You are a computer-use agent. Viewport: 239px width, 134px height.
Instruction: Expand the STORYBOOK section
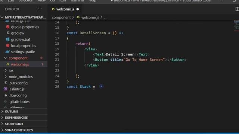[x=2, y=124]
